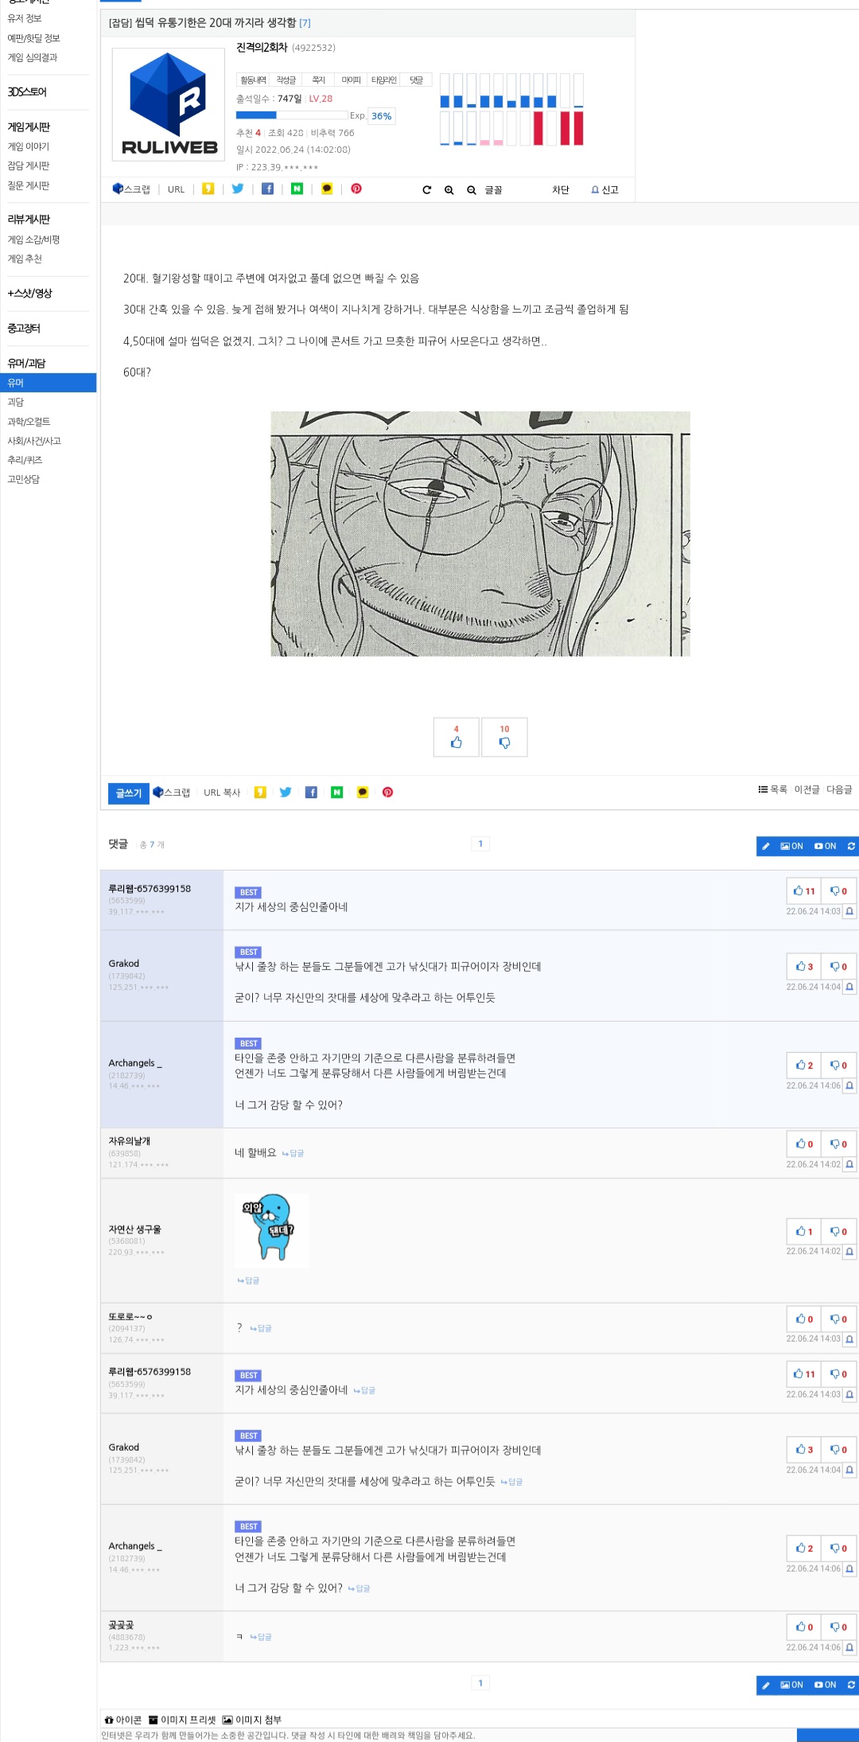Click the 글쓰기 write button

(x=129, y=793)
